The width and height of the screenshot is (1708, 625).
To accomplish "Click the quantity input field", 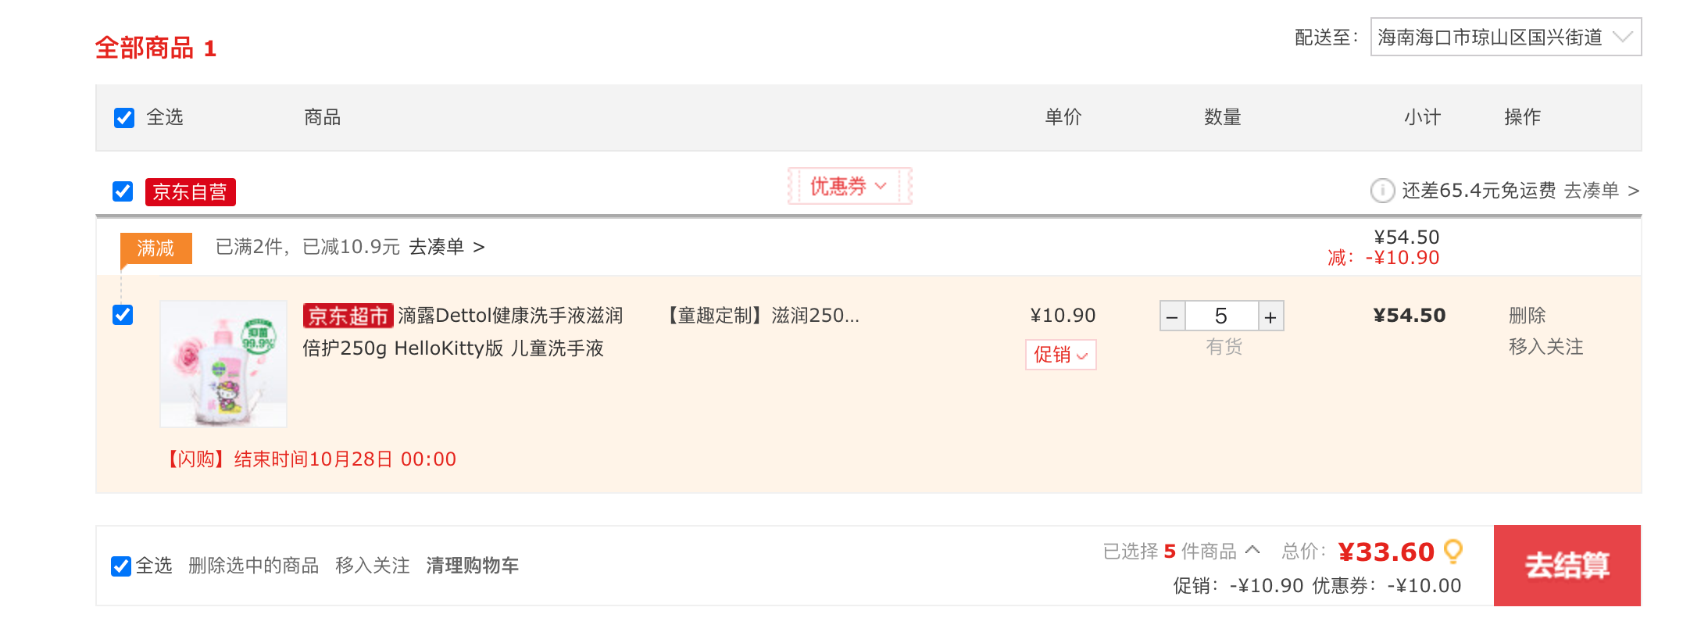I will [x=1221, y=316].
